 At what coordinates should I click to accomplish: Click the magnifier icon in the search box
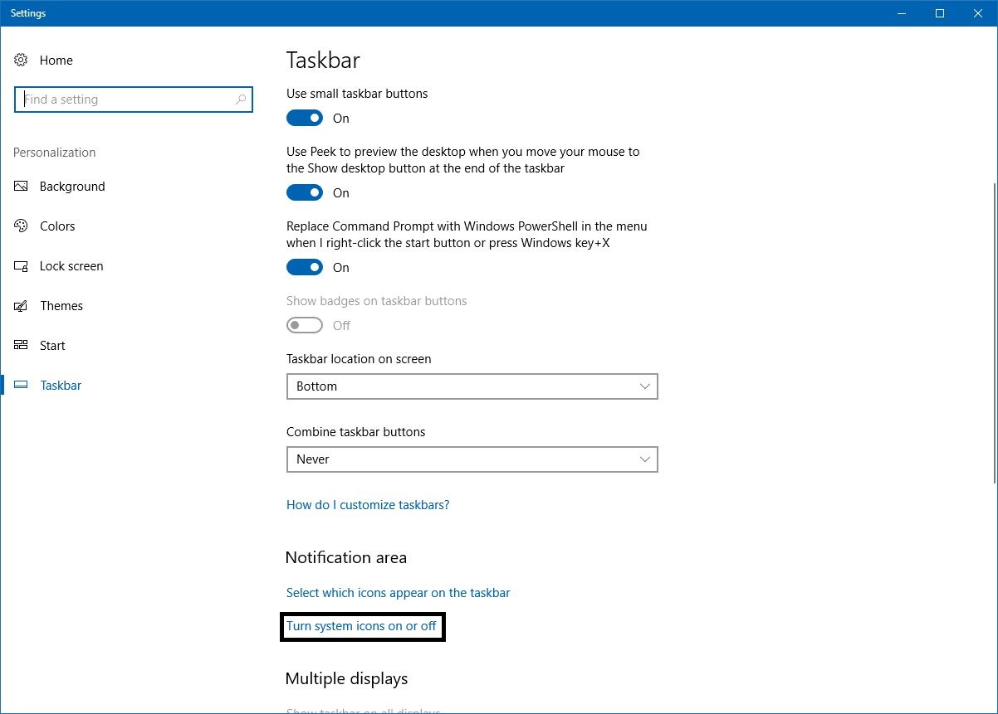(241, 99)
